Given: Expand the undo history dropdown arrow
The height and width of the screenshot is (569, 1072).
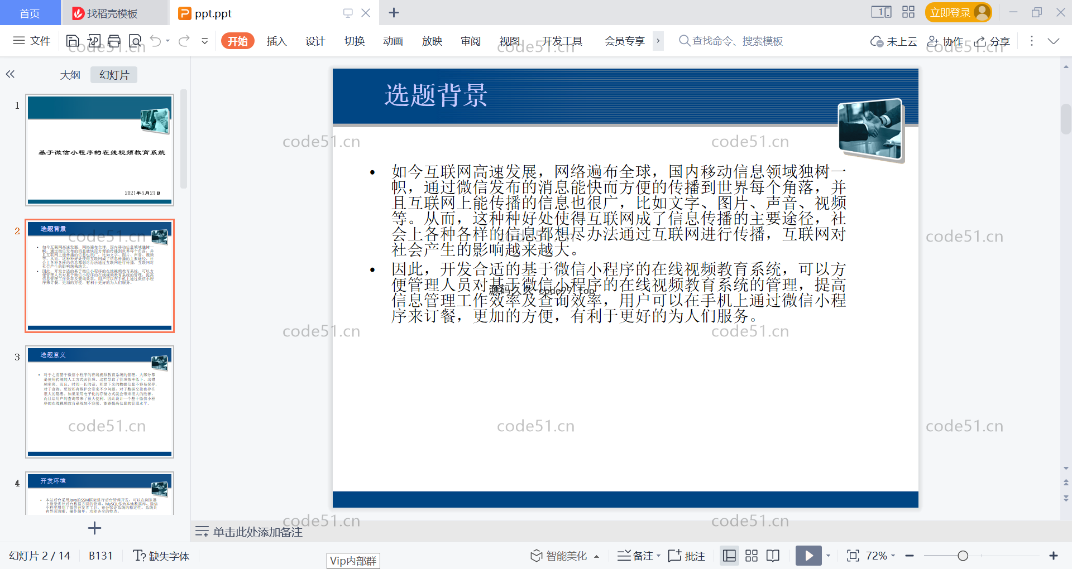Looking at the screenshot, I should [x=167, y=41].
